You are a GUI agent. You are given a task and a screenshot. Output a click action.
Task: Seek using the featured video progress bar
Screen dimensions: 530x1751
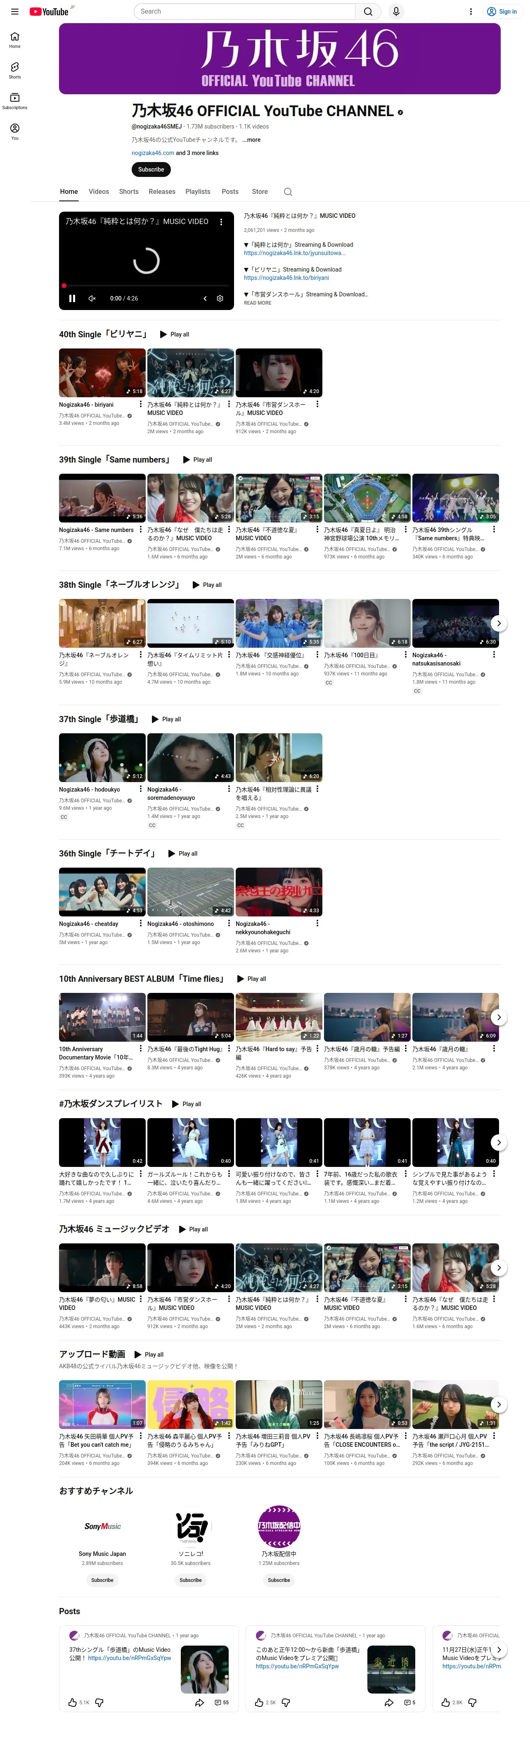[x=147, y=286]
